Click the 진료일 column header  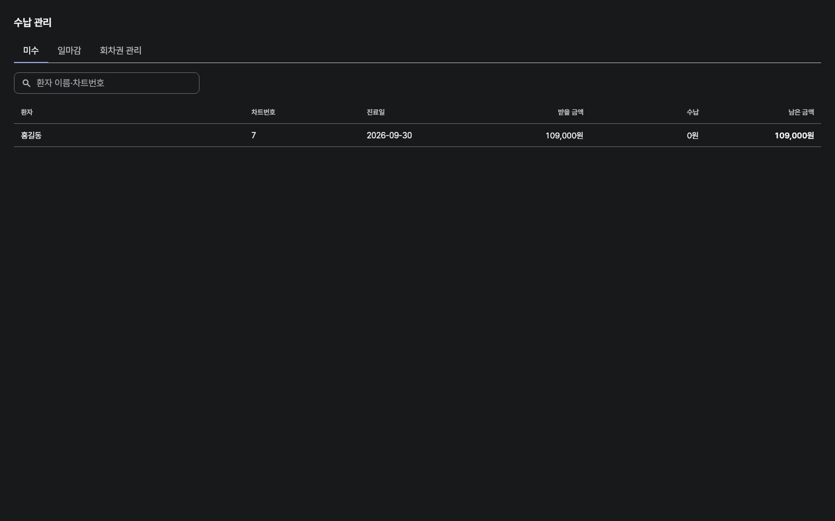click(376, 112)
